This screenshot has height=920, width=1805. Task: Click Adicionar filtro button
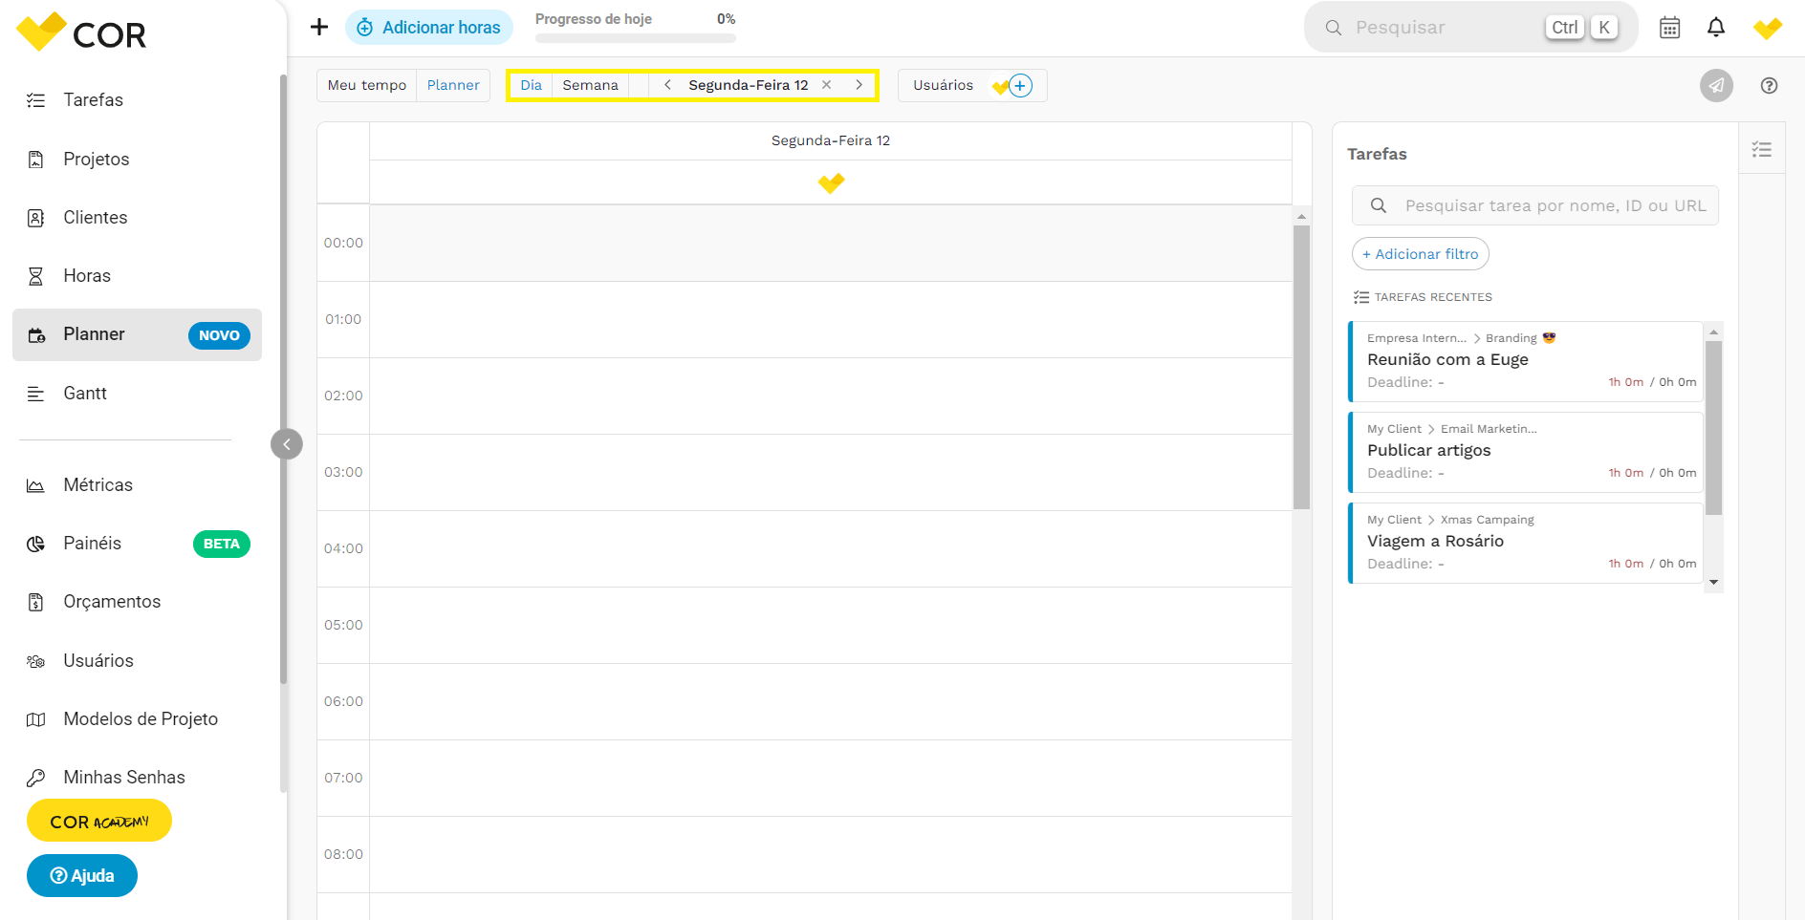(x=1421, y=254)
